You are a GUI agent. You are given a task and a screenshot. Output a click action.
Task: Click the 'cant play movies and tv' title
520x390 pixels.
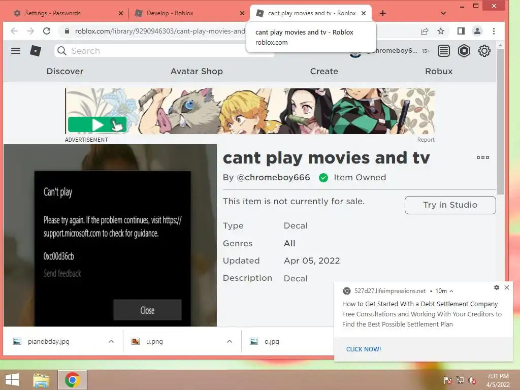(327, 158)
